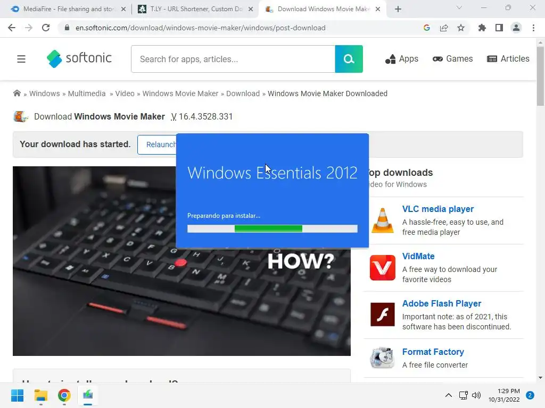Click the Google icon in address bar
This screenshot has height=408, width=545.
427,28
